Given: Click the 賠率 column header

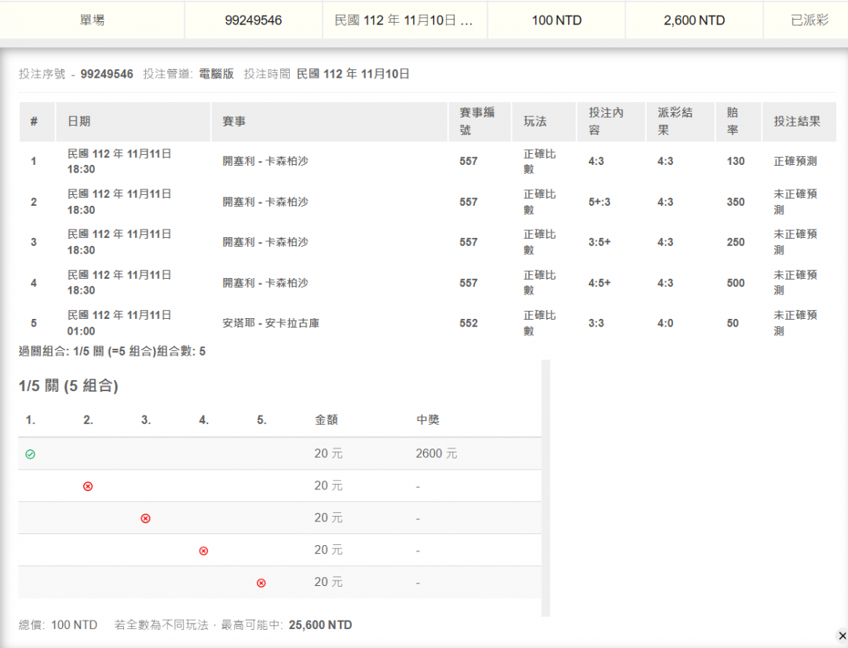Looking at the screenshot, I should 738,122.
